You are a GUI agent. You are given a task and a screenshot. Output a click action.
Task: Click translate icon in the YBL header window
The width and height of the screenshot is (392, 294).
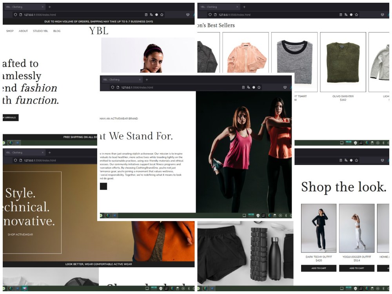tap(151, 15)
